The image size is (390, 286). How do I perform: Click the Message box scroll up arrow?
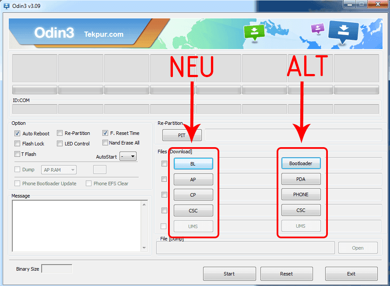[144, 205]
